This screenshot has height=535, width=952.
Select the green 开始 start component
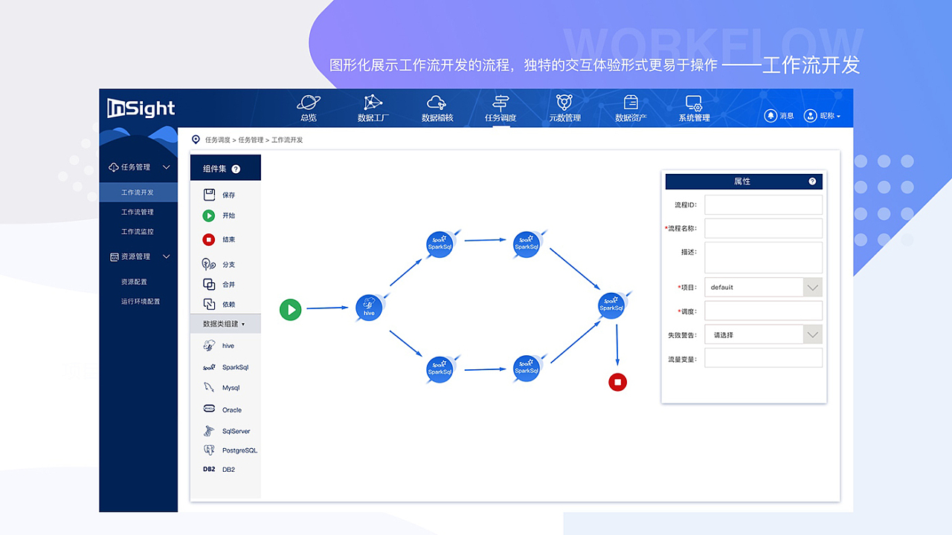[x=209, y=215]
